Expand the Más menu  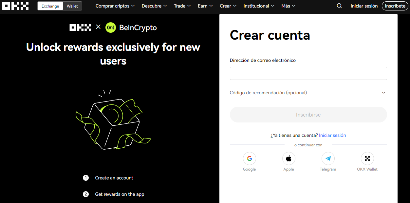[x=288, y=6]
